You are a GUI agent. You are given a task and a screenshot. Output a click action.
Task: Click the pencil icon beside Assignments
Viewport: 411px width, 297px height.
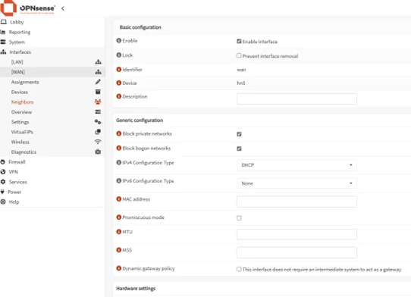pos(98,82)
